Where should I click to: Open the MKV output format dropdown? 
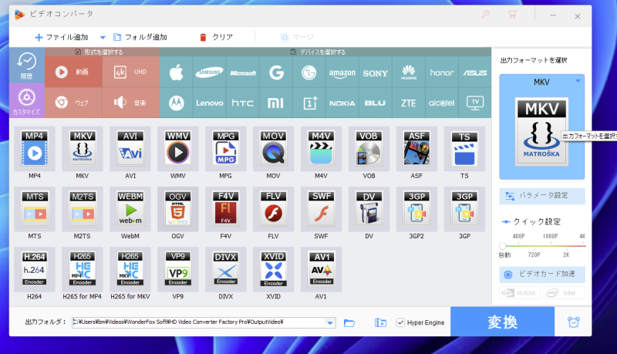(x=577, y=81)
